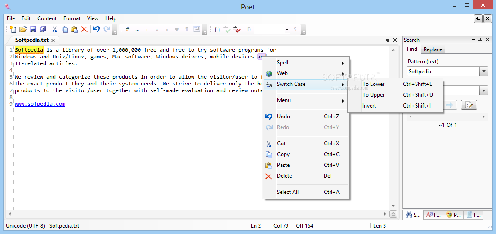The width and height of the screenshot is (496, 234).
Task: Click the Copy icon in toolbar
Action: tap(65, 29)
